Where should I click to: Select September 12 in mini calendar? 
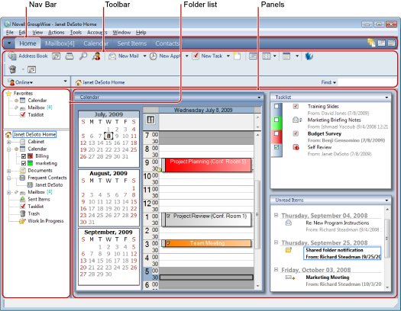point(134,254)
